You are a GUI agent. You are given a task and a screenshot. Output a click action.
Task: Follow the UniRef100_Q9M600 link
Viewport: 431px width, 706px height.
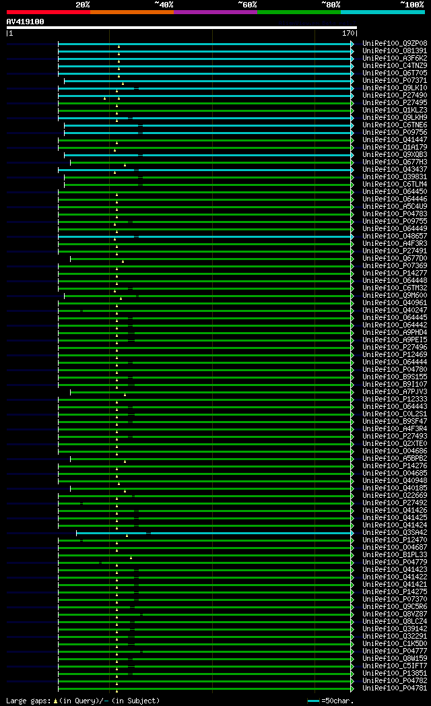395,295
